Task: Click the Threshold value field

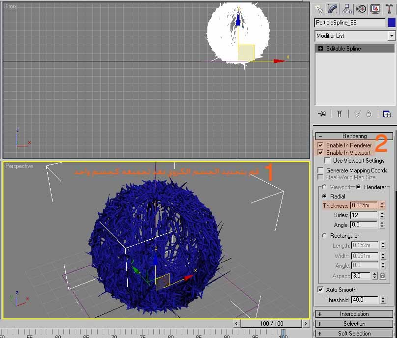Action: [x=365, y=300]
